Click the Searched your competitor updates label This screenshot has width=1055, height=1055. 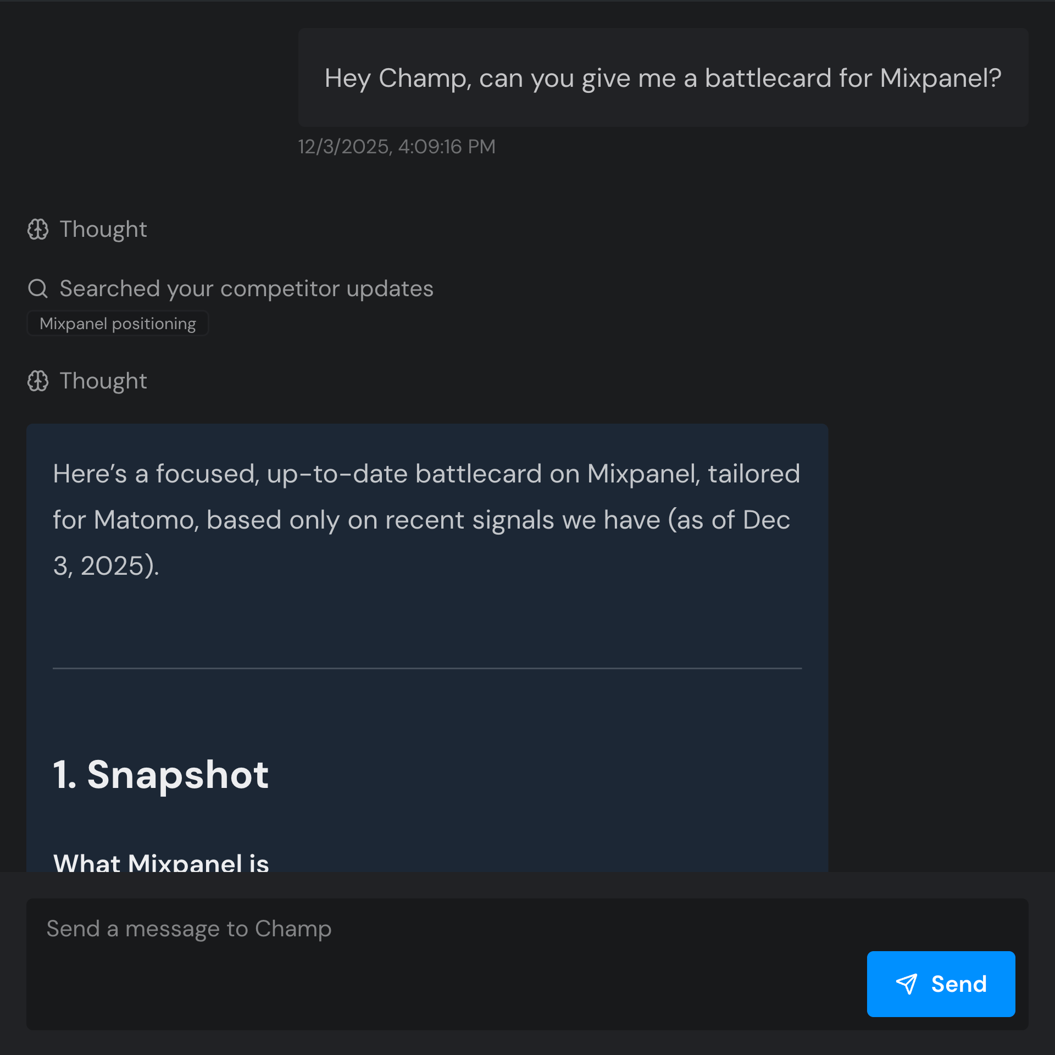[x=246, y=288]
